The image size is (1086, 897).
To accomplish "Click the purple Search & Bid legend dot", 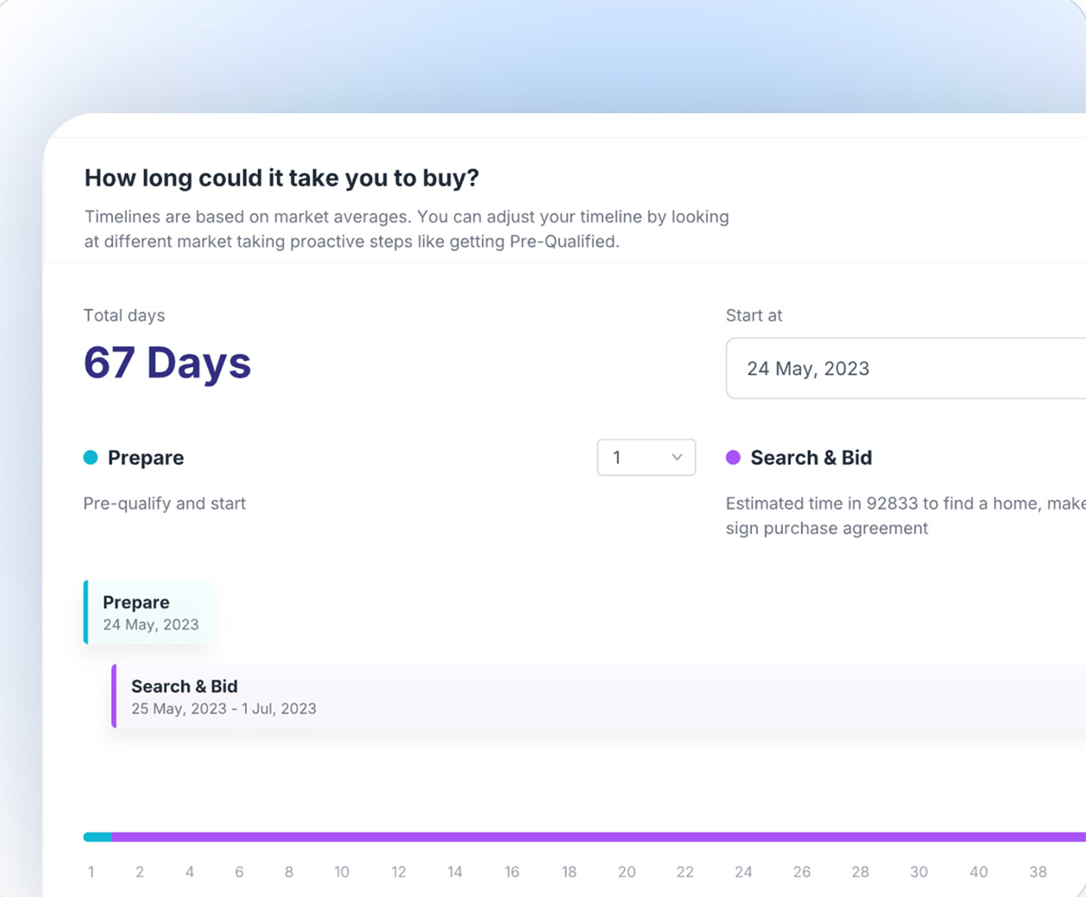I will coord(733,458).
